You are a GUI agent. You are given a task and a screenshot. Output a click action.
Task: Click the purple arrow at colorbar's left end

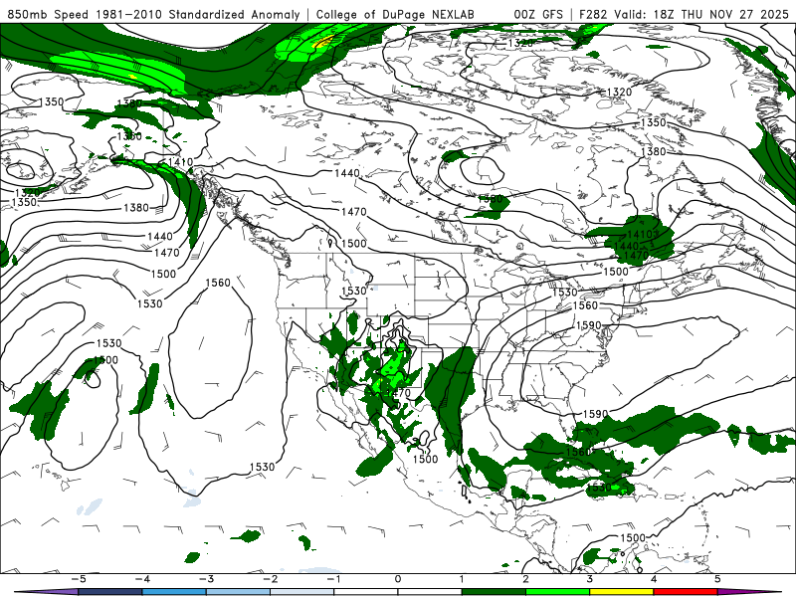(46, 592)
